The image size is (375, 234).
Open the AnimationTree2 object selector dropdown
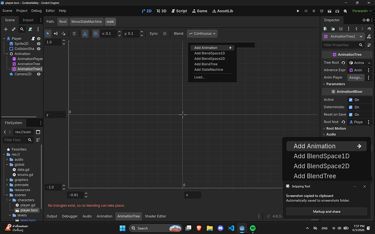click(x=343, y=36)
